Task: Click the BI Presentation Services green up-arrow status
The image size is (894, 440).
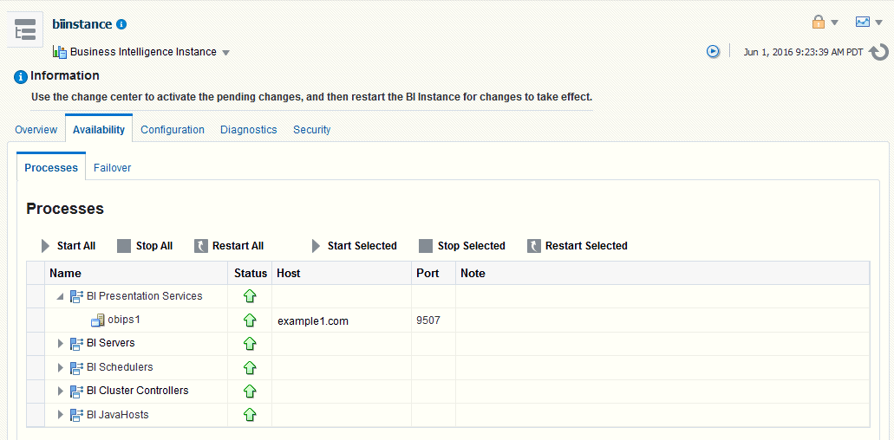Action: coord(250,296)
